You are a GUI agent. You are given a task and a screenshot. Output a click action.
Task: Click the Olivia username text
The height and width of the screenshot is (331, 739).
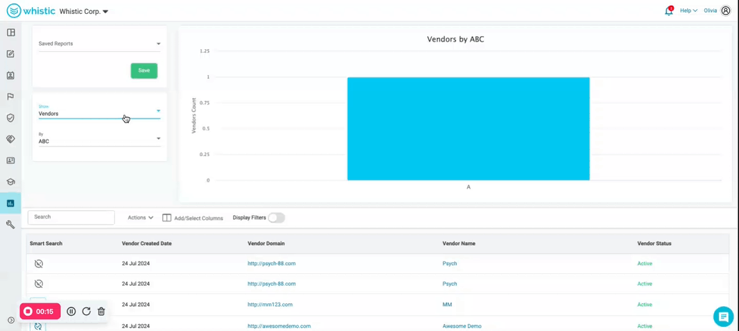[x=711, y=11]
